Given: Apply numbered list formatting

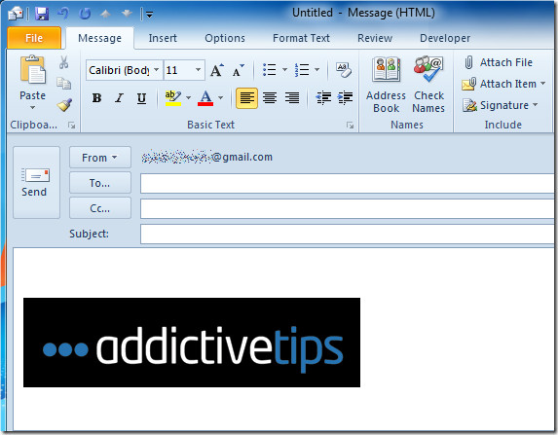Looking at the screenshot, I should pos(302,70).
